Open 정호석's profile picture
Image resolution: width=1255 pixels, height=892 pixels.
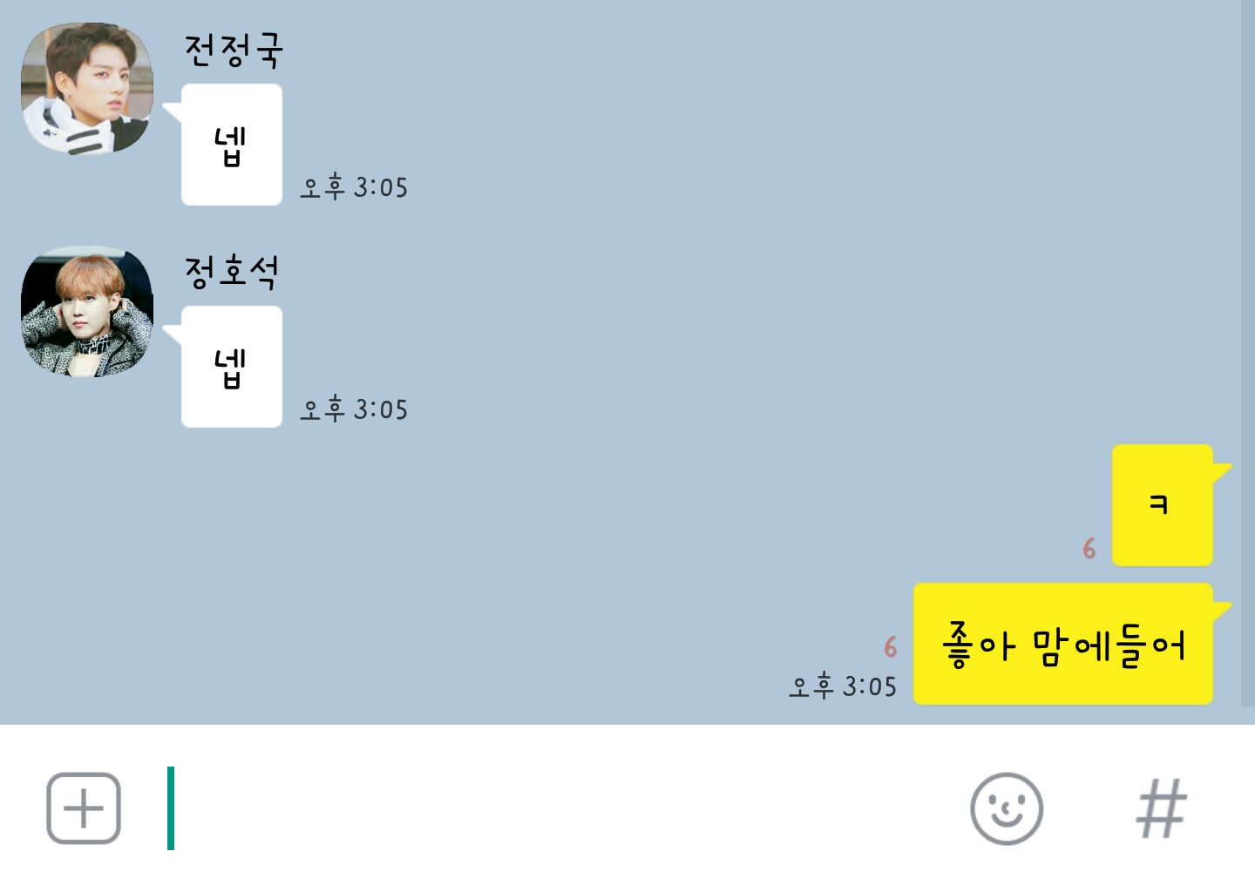(x=87, y=311)
